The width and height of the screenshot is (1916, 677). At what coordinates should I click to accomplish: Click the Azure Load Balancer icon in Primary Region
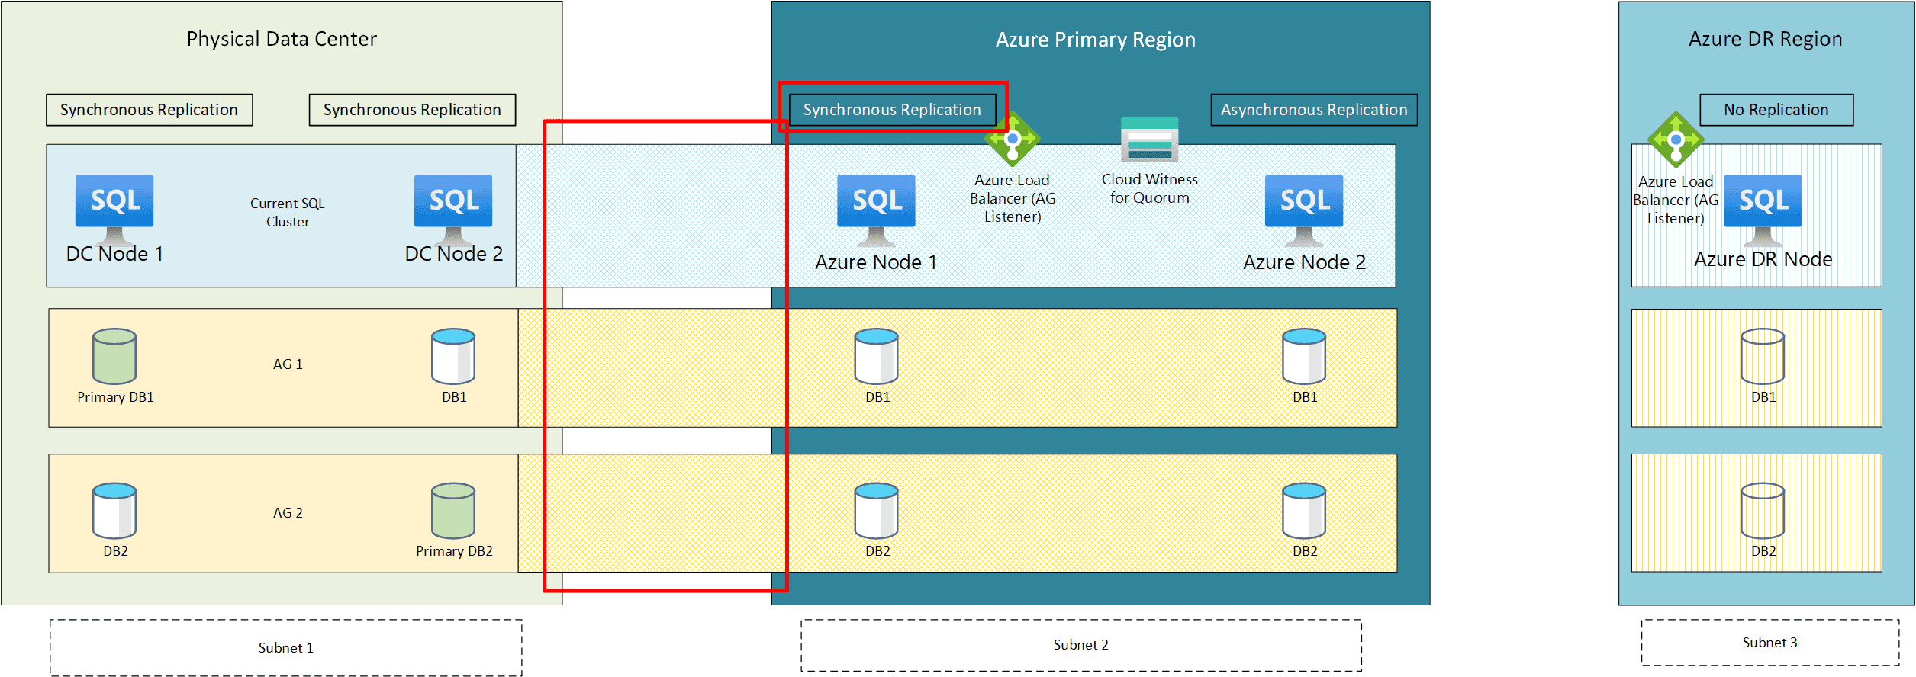click(x=1013, y=140)
